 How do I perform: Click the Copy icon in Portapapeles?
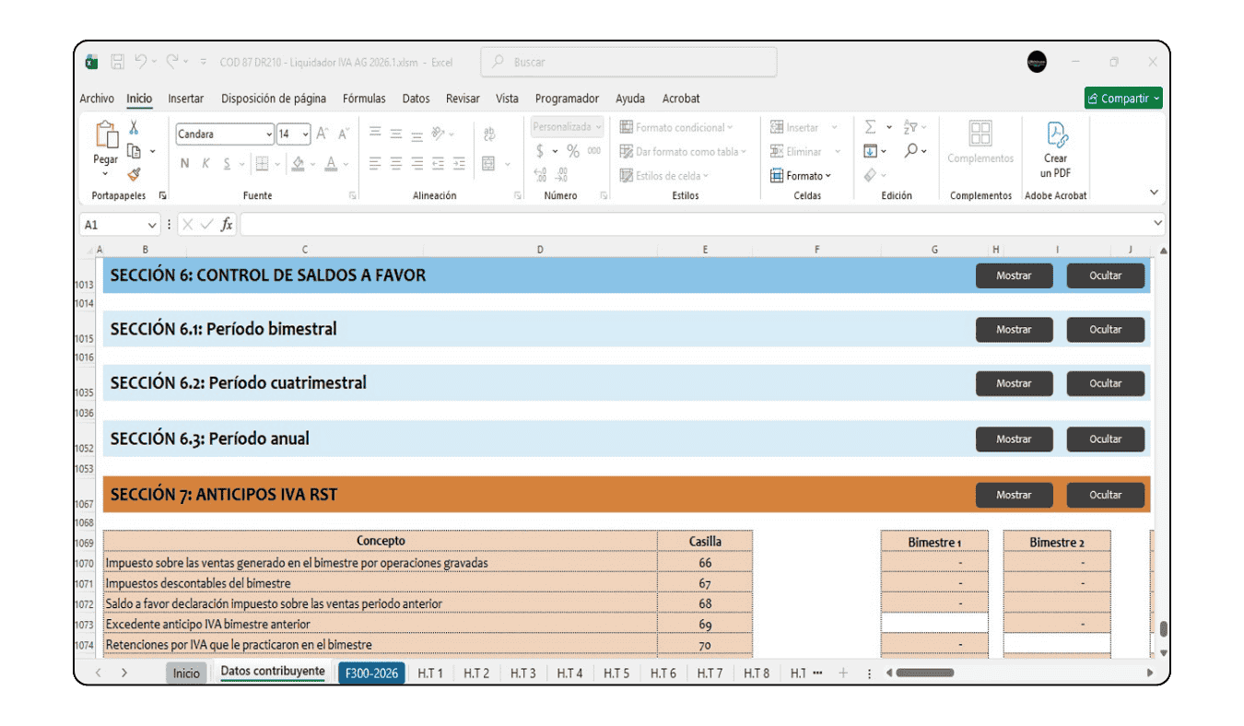pos(134,151)
